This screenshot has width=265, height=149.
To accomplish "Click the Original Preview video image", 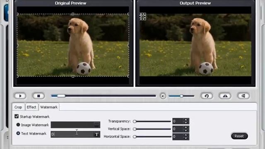I will pyautogui.click(x=73, y=45).
